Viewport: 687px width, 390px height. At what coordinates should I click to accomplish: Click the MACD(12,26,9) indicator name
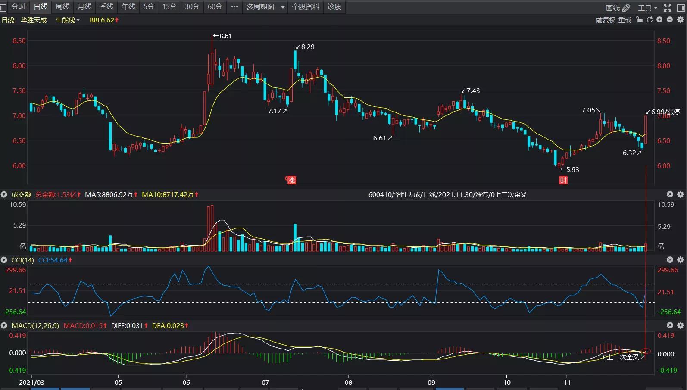point(35,325)
